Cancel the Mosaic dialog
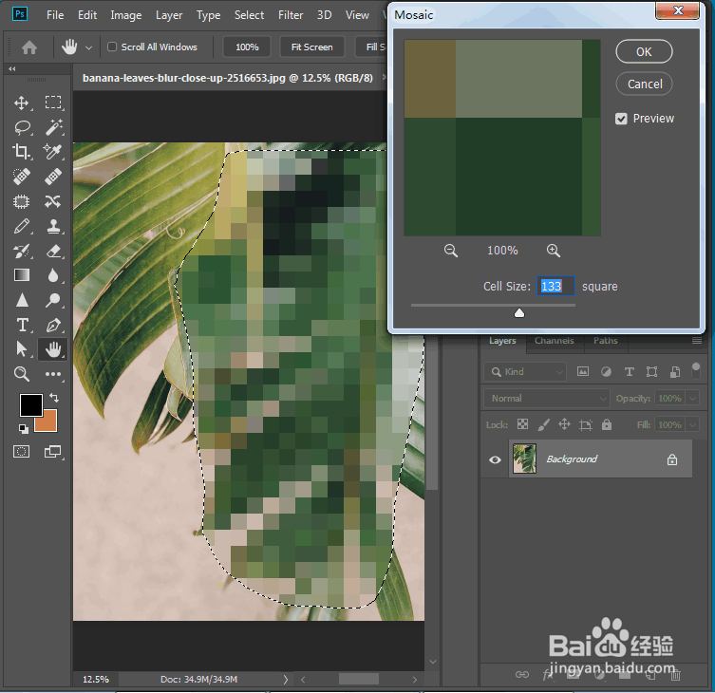This screenshot has height=693, width=715. [645, 84]
